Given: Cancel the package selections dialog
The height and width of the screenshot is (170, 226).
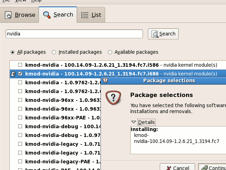Looking at the screenshot, I should point(177,167).
